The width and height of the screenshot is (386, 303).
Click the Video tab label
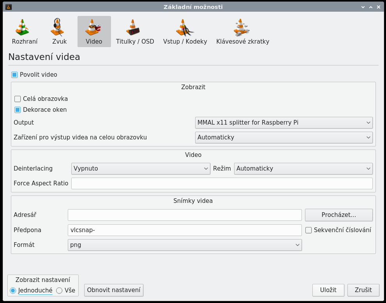[x=94, y=41]
